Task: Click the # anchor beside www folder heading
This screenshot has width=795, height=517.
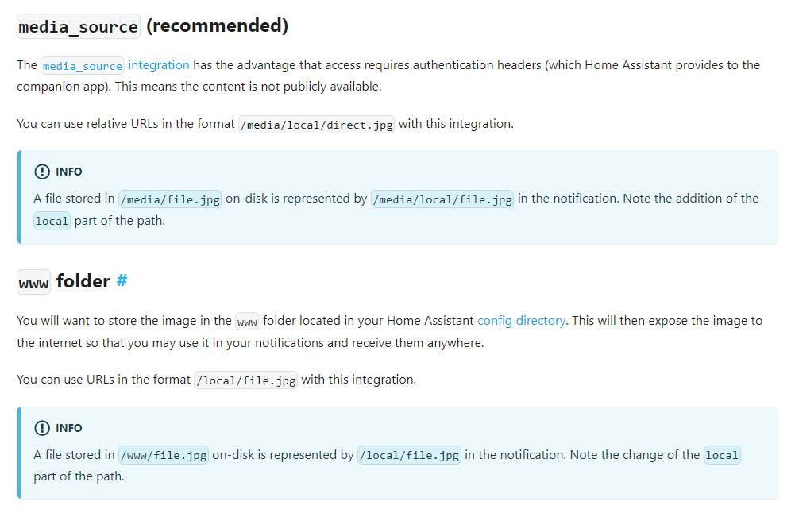Action: point(122,280)
